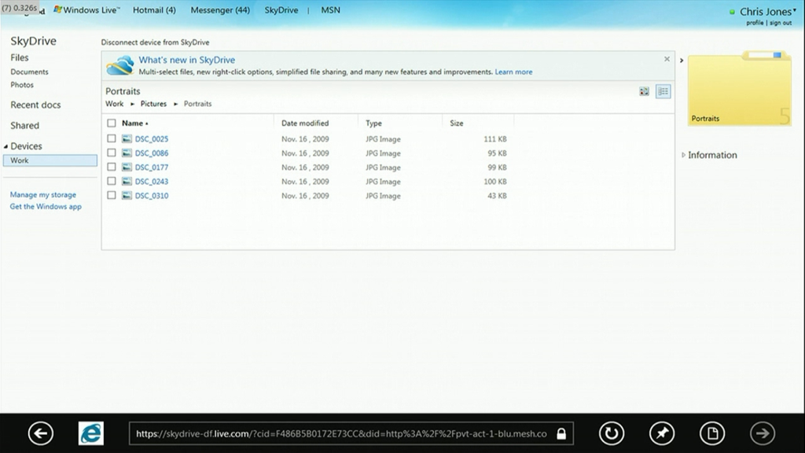This screenshot has width=805, height=453.
Task: Sort files by Size column
Action: [457, 123]
